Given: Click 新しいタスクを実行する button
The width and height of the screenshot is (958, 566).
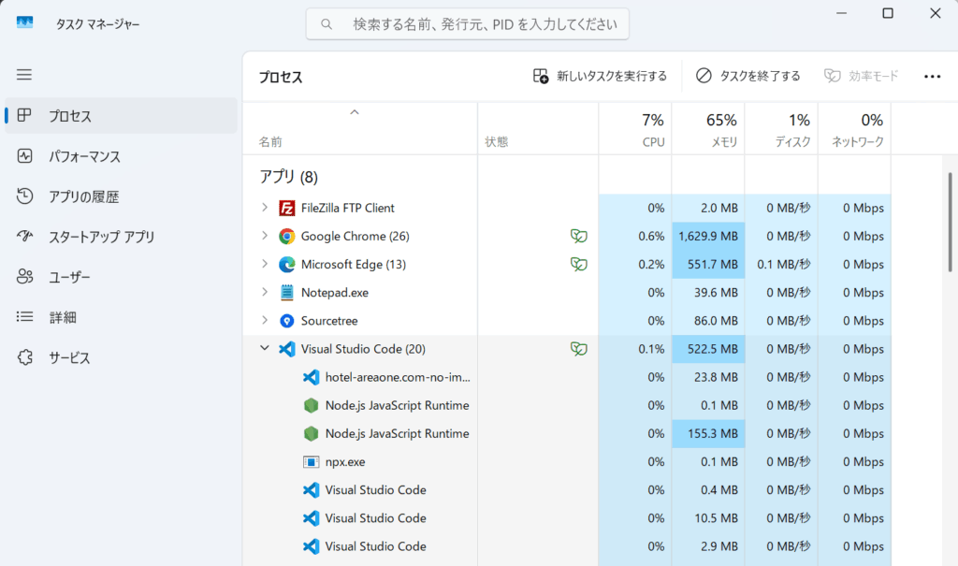Looking at the screenshot, I should pyautogui.click(x=600, y=76).
